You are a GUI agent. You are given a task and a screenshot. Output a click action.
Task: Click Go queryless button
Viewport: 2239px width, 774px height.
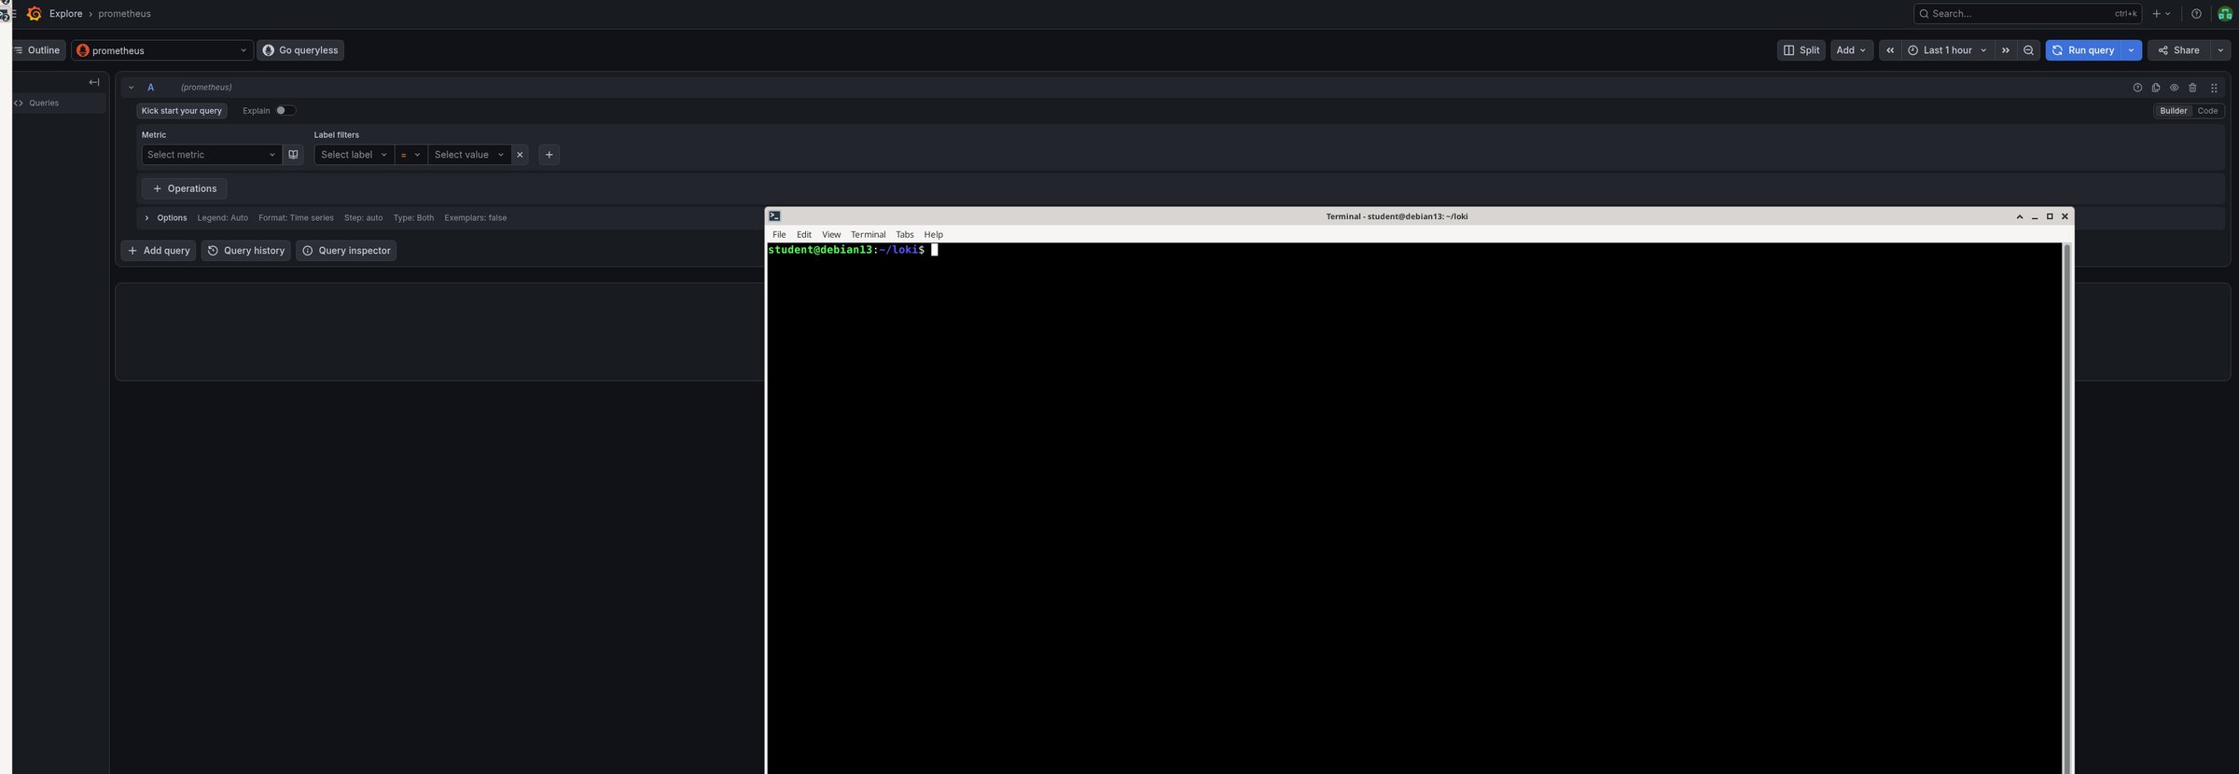coord(300,50)
